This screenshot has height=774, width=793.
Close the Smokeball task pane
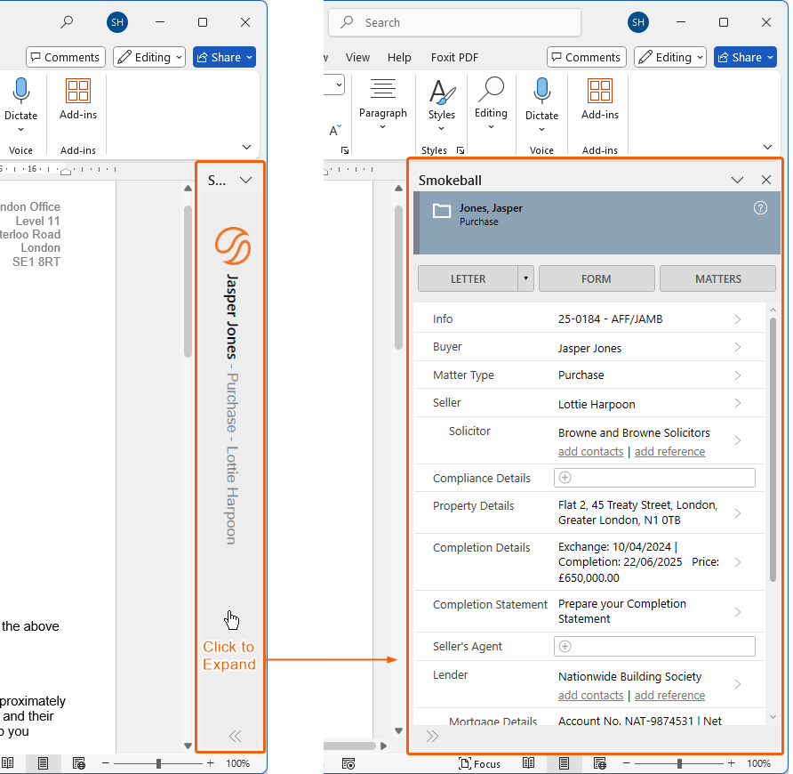(x=766, y=181)
